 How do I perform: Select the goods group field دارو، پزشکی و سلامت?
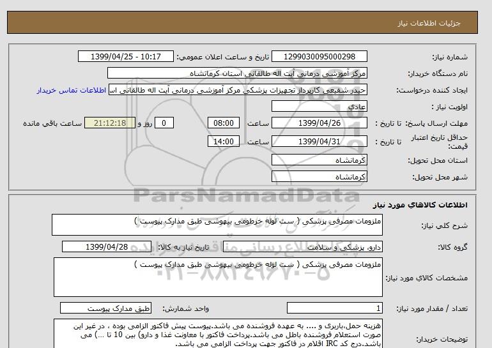[x=302, y=246]
